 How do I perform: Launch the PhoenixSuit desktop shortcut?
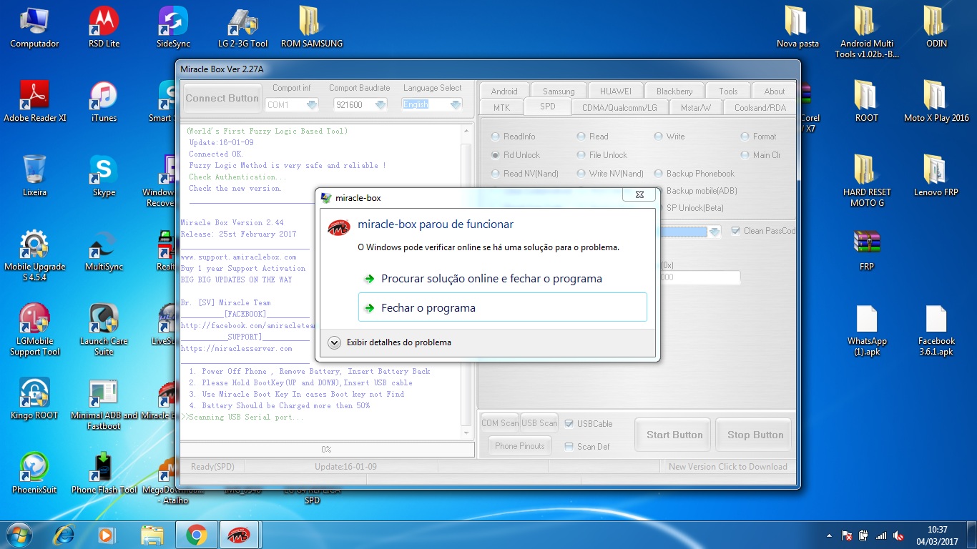(34, 473)
